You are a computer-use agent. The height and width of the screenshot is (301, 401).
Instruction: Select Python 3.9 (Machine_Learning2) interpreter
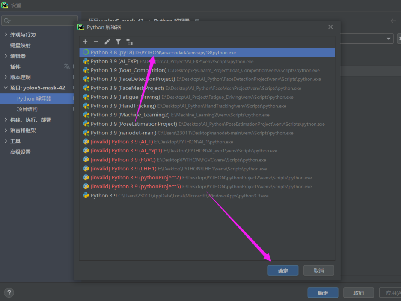tap(207, 115)
